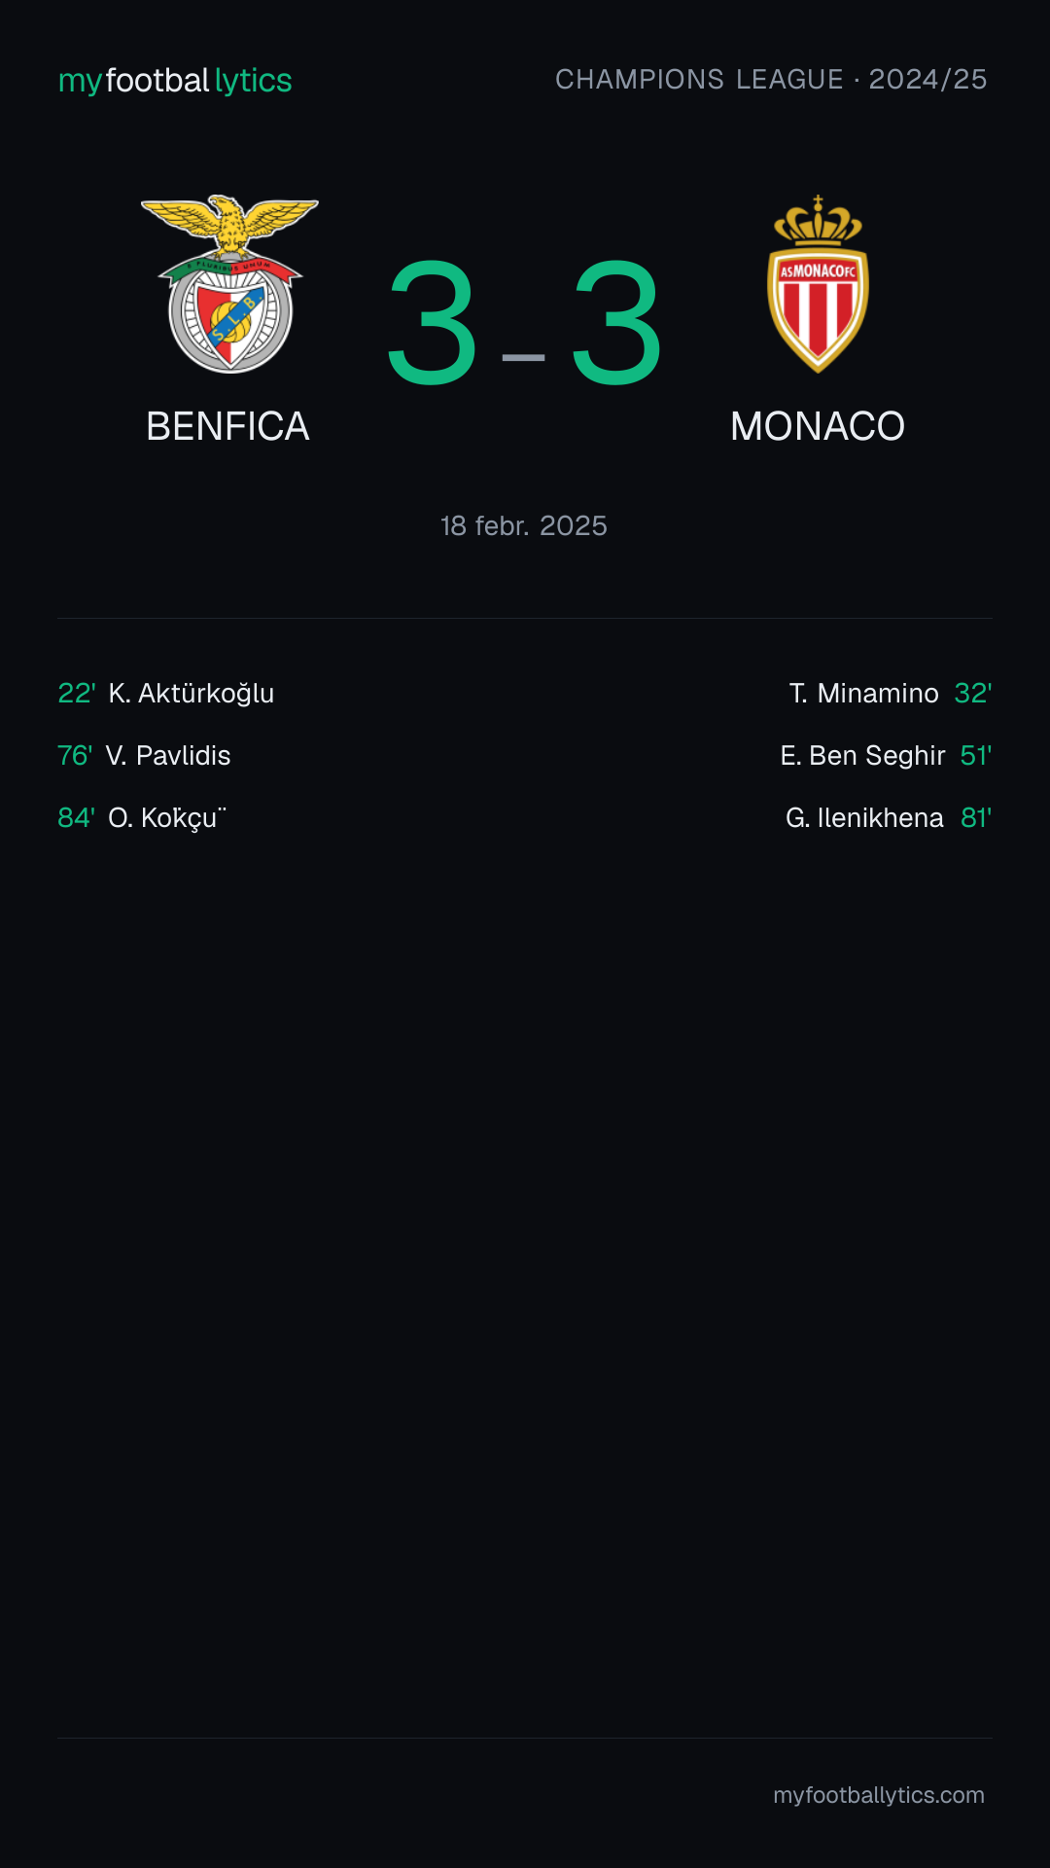Click the match date 18 febr. 2025
Screen dimensions: 1050x1868
(524, 526)
